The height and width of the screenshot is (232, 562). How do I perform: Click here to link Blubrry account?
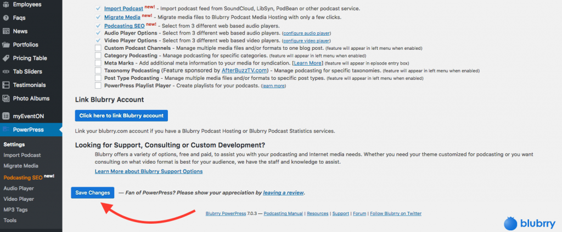(121, 115)
